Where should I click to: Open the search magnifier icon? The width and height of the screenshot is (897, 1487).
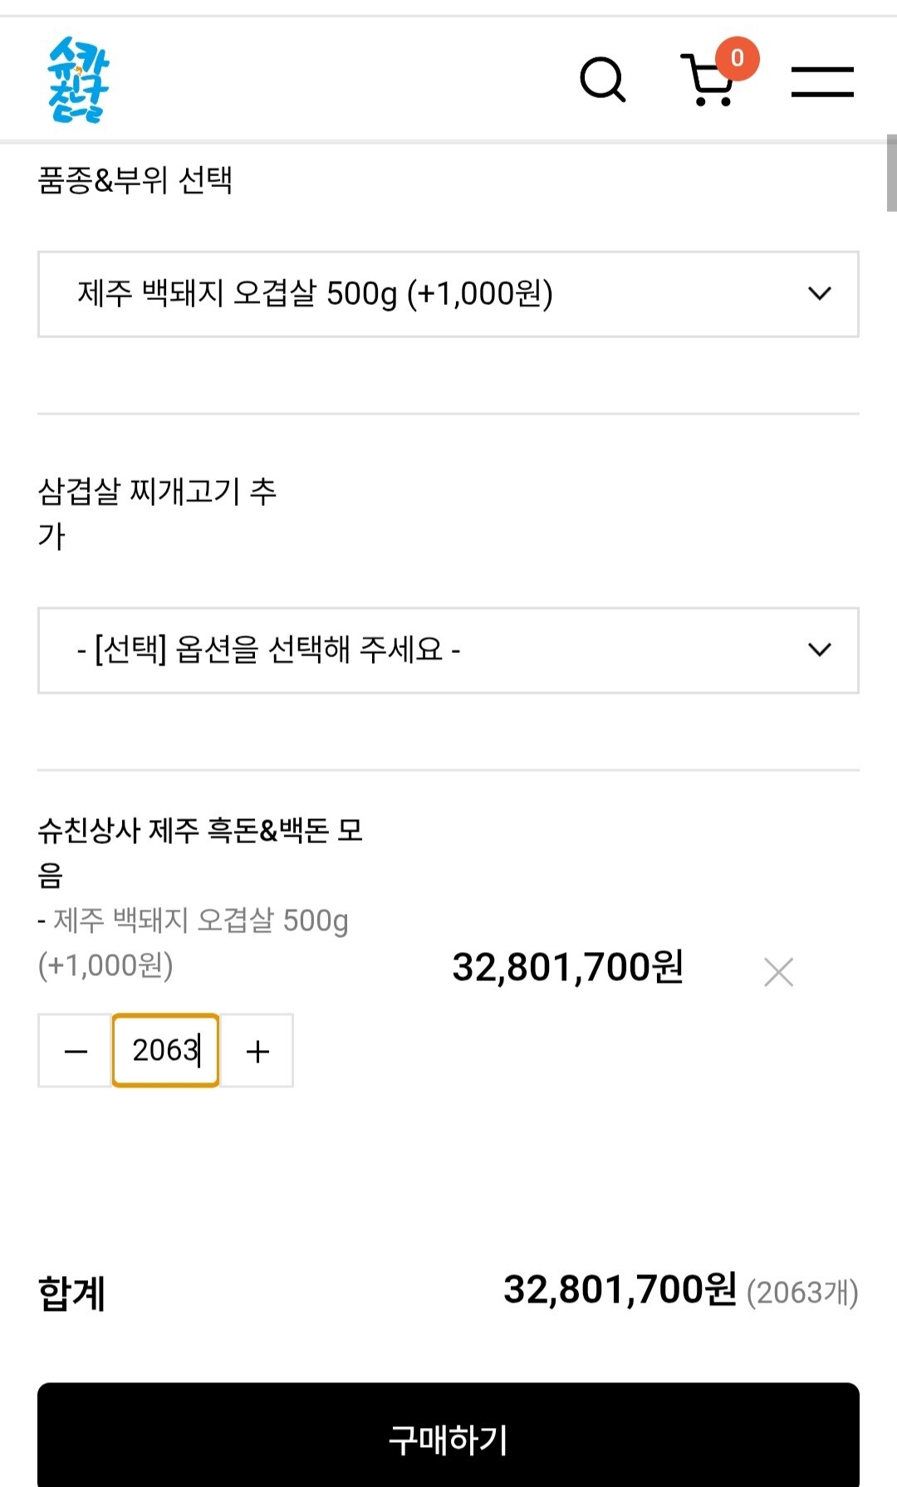(602, 81)
